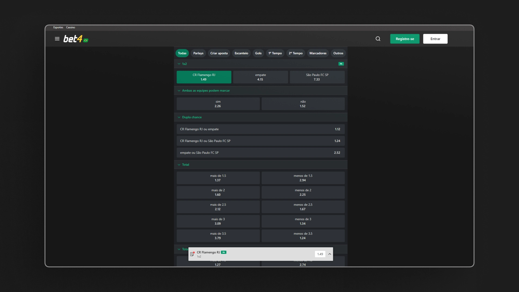The width and height of the screenshot is (519, 292).
Task: Collapse Ambas as equipes podem marcar section
Action: coord(179,91)
